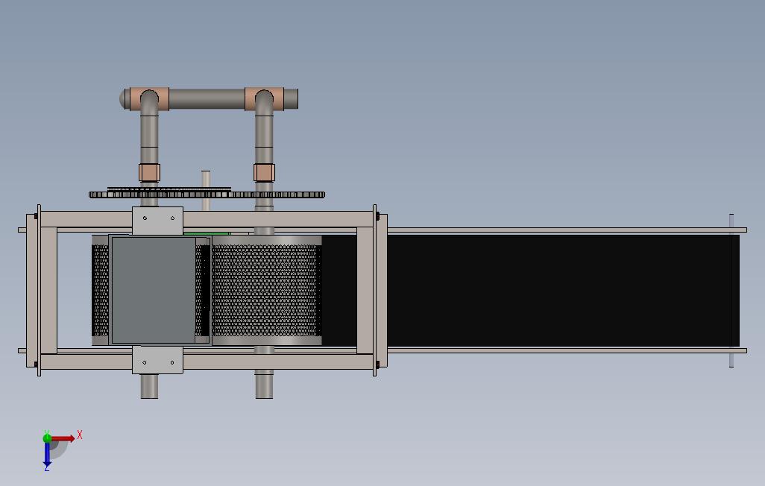Select the left copper elbow fitting
Image resolution: width=765 pixels, height=486 pixels.
[x=149, y=99]
